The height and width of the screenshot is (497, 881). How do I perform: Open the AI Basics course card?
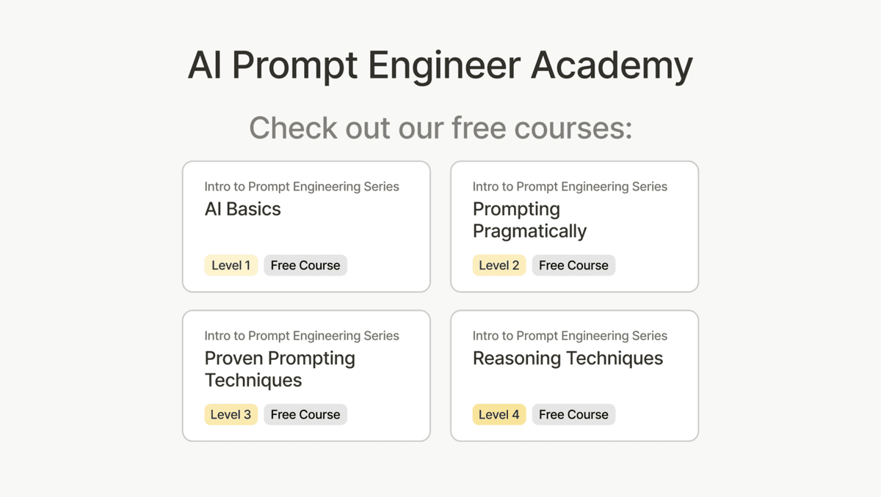tap(306, 226)
